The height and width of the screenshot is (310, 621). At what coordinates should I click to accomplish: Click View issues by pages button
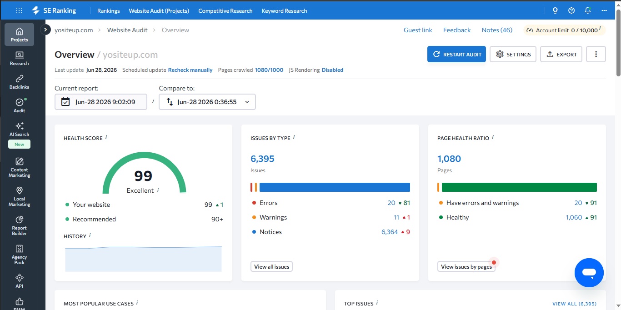click(466, 266)
